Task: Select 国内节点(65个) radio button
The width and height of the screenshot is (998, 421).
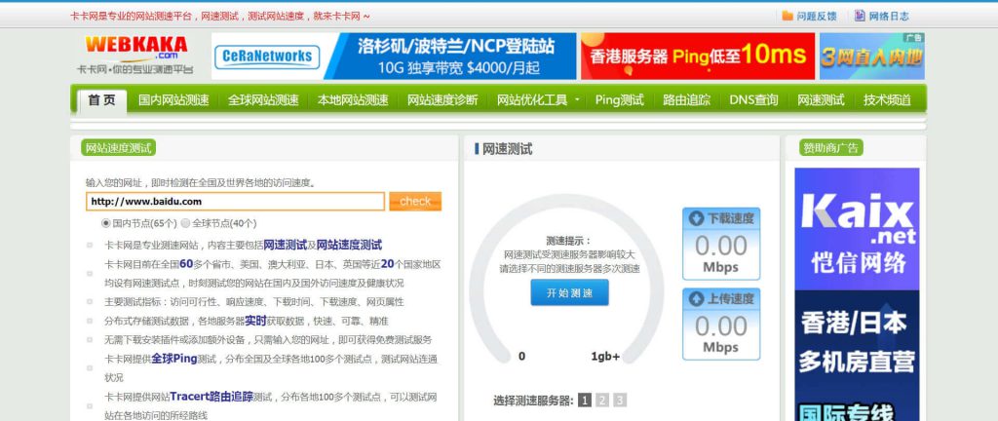Action: point(105,223)
